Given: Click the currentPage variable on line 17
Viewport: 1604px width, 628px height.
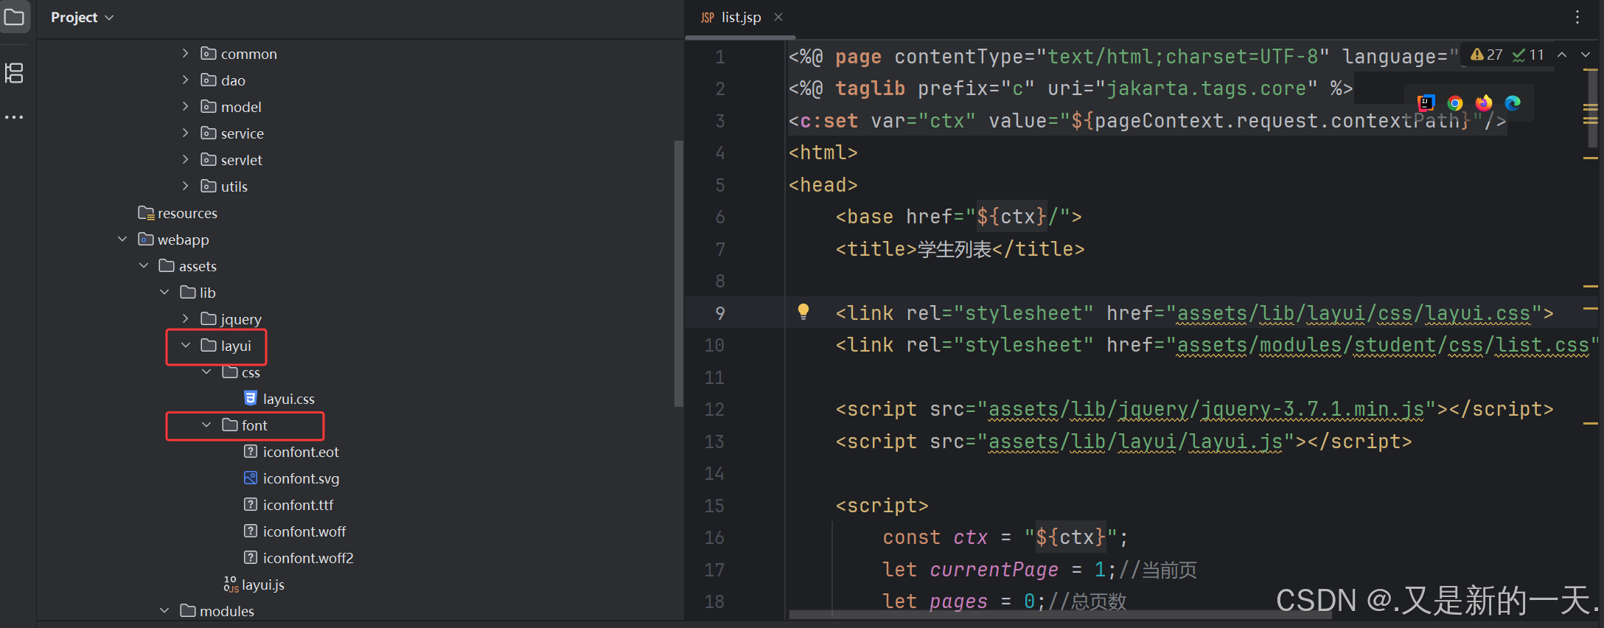Looking at the screenshot, I should 994,570.
